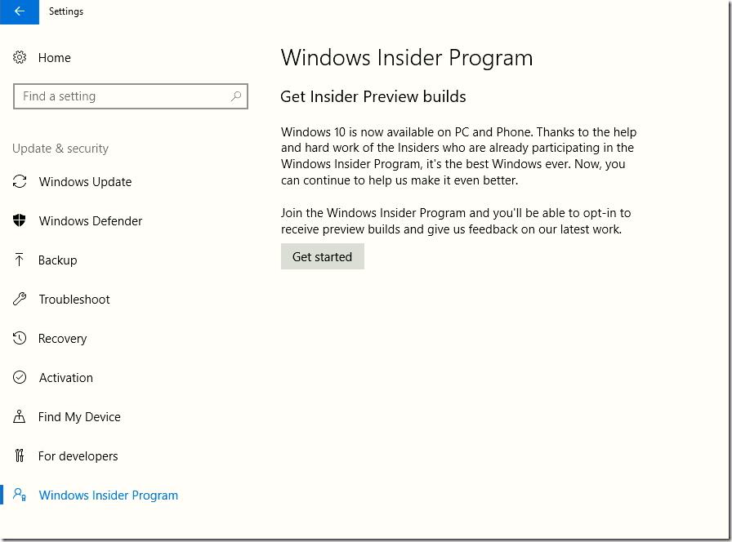Open Home via the gear icon

[x=20, y=57]
